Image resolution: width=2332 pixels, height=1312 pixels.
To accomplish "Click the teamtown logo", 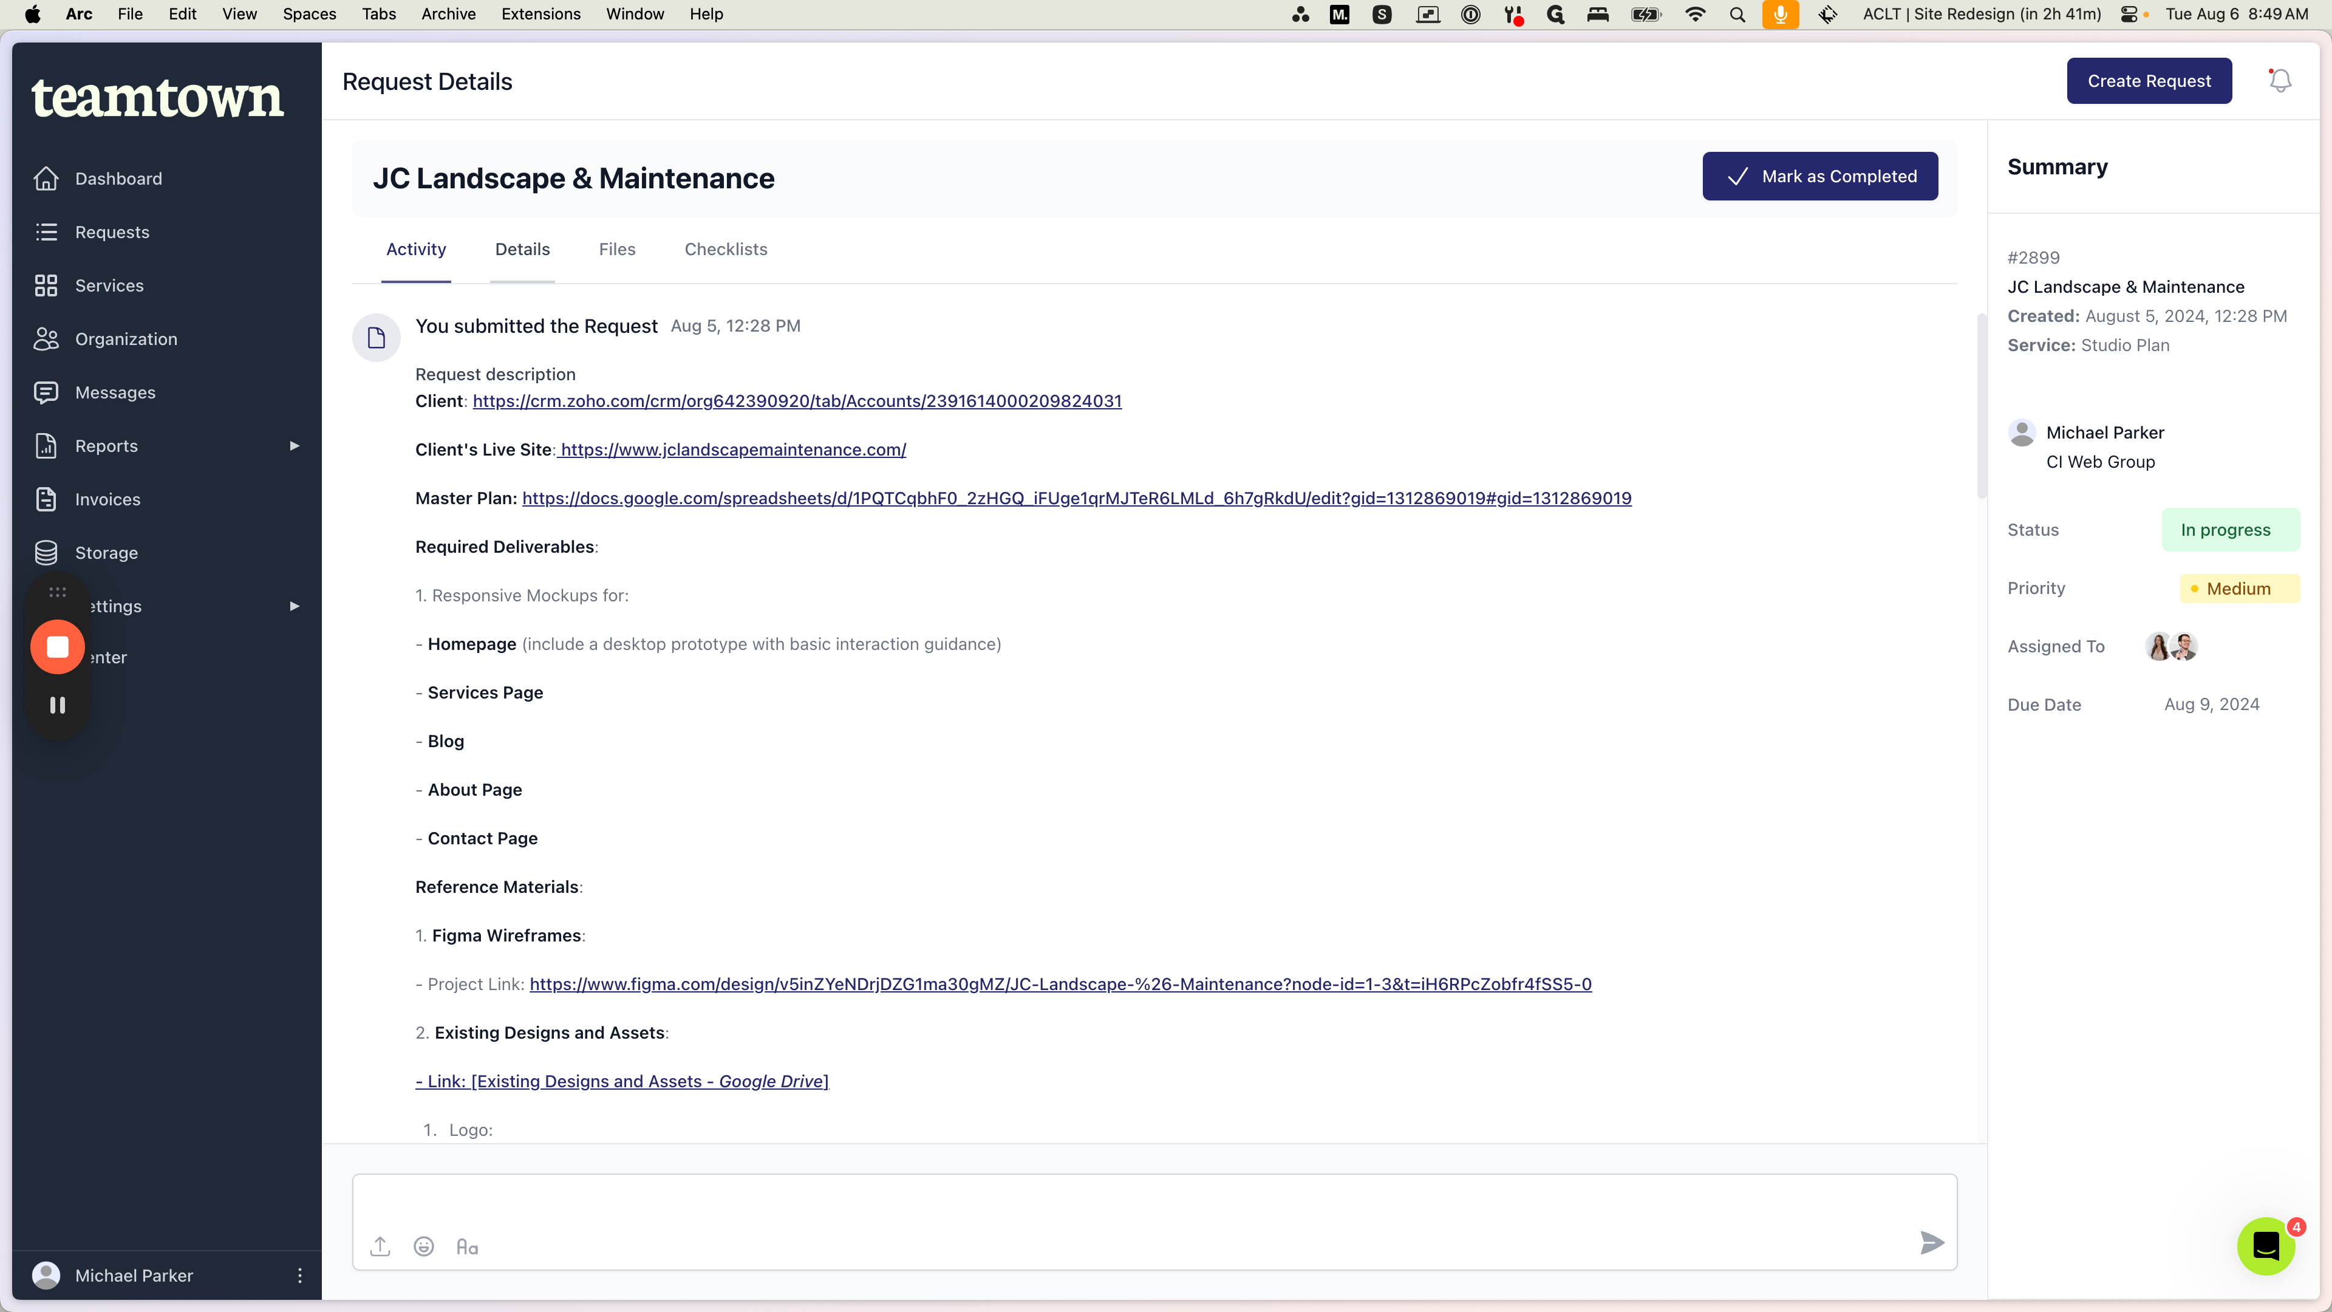I will pyautogui.click(x=157, y=98).
